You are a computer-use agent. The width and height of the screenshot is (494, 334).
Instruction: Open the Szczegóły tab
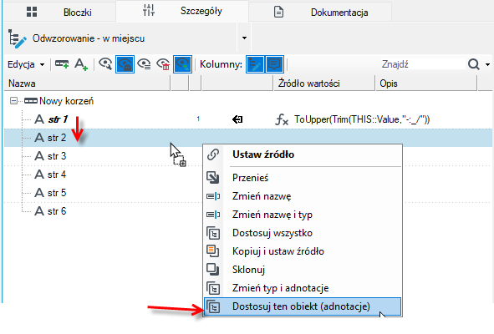coord(182,11)
